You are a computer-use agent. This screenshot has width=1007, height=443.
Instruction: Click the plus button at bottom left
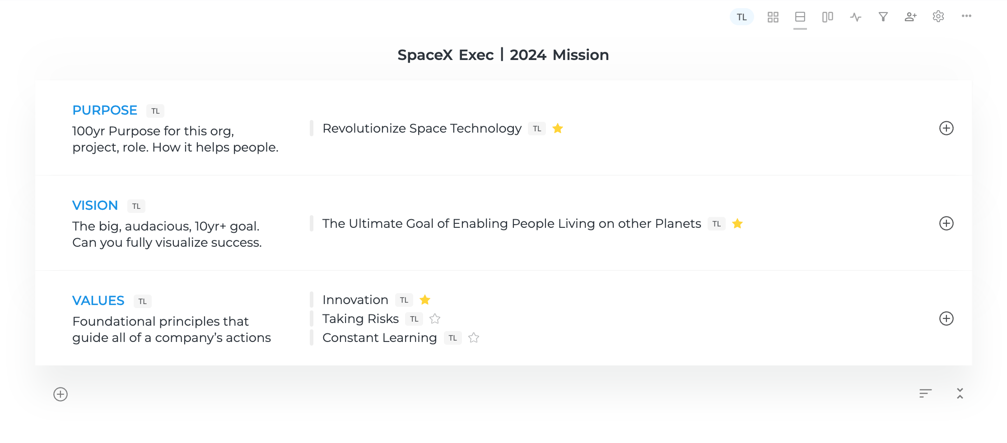(60, 393)
